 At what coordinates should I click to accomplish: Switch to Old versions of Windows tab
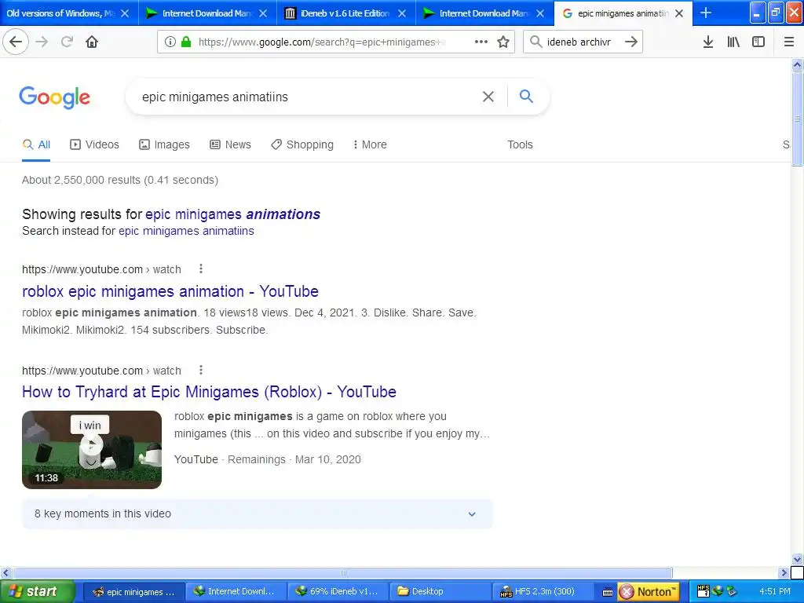click(60, 13)
